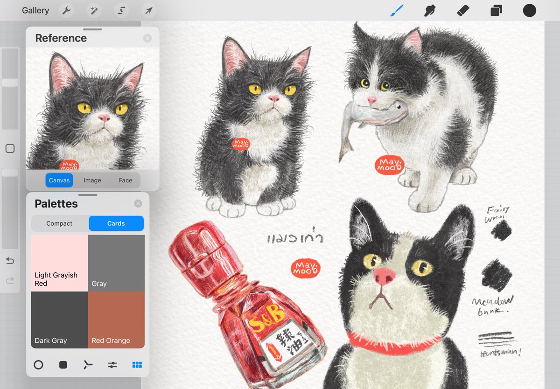Viewport: 560px width, 389px height.
Task: Close the Reference panel
Action: (147, 38)
